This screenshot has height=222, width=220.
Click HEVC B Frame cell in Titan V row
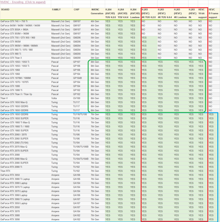coord(211,98)
